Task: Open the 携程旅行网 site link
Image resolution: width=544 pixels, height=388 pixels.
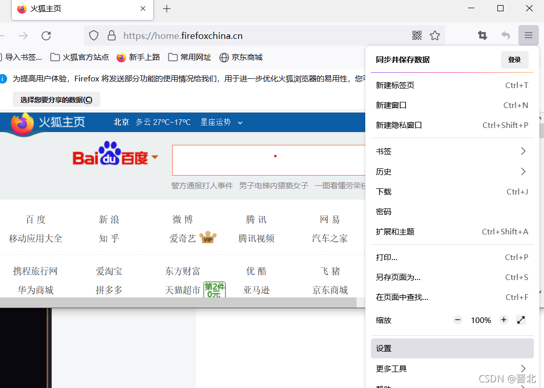Action: tap(35, 271)
